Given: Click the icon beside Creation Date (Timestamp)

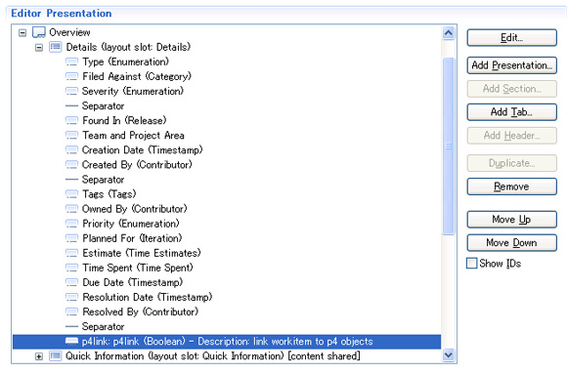Looking at the screenshot, I should pyautogui.click(x=71, y=149).
